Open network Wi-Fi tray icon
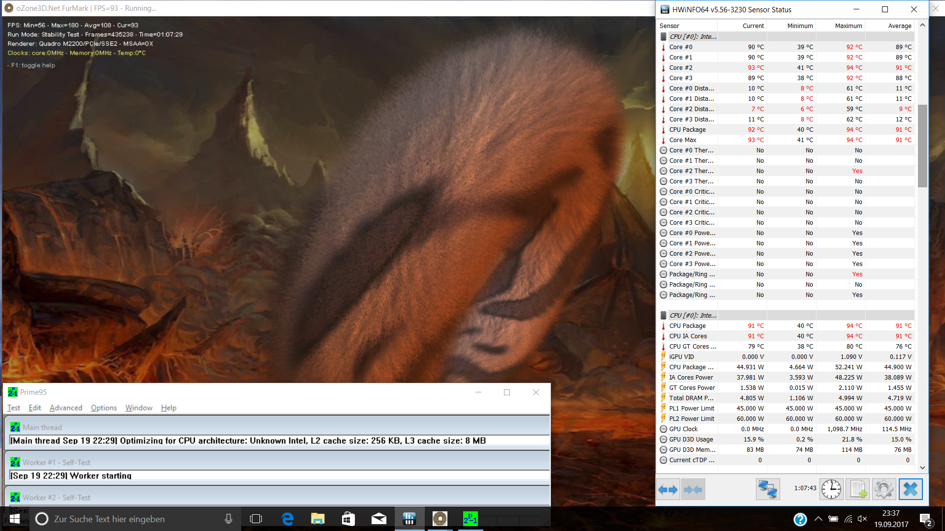 (x=848, y=519)
